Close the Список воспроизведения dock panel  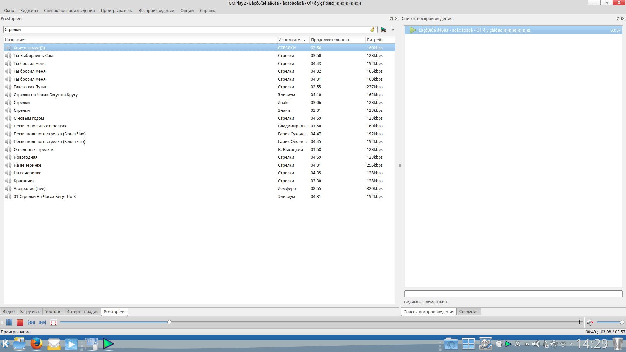click(x=623, y=19)
